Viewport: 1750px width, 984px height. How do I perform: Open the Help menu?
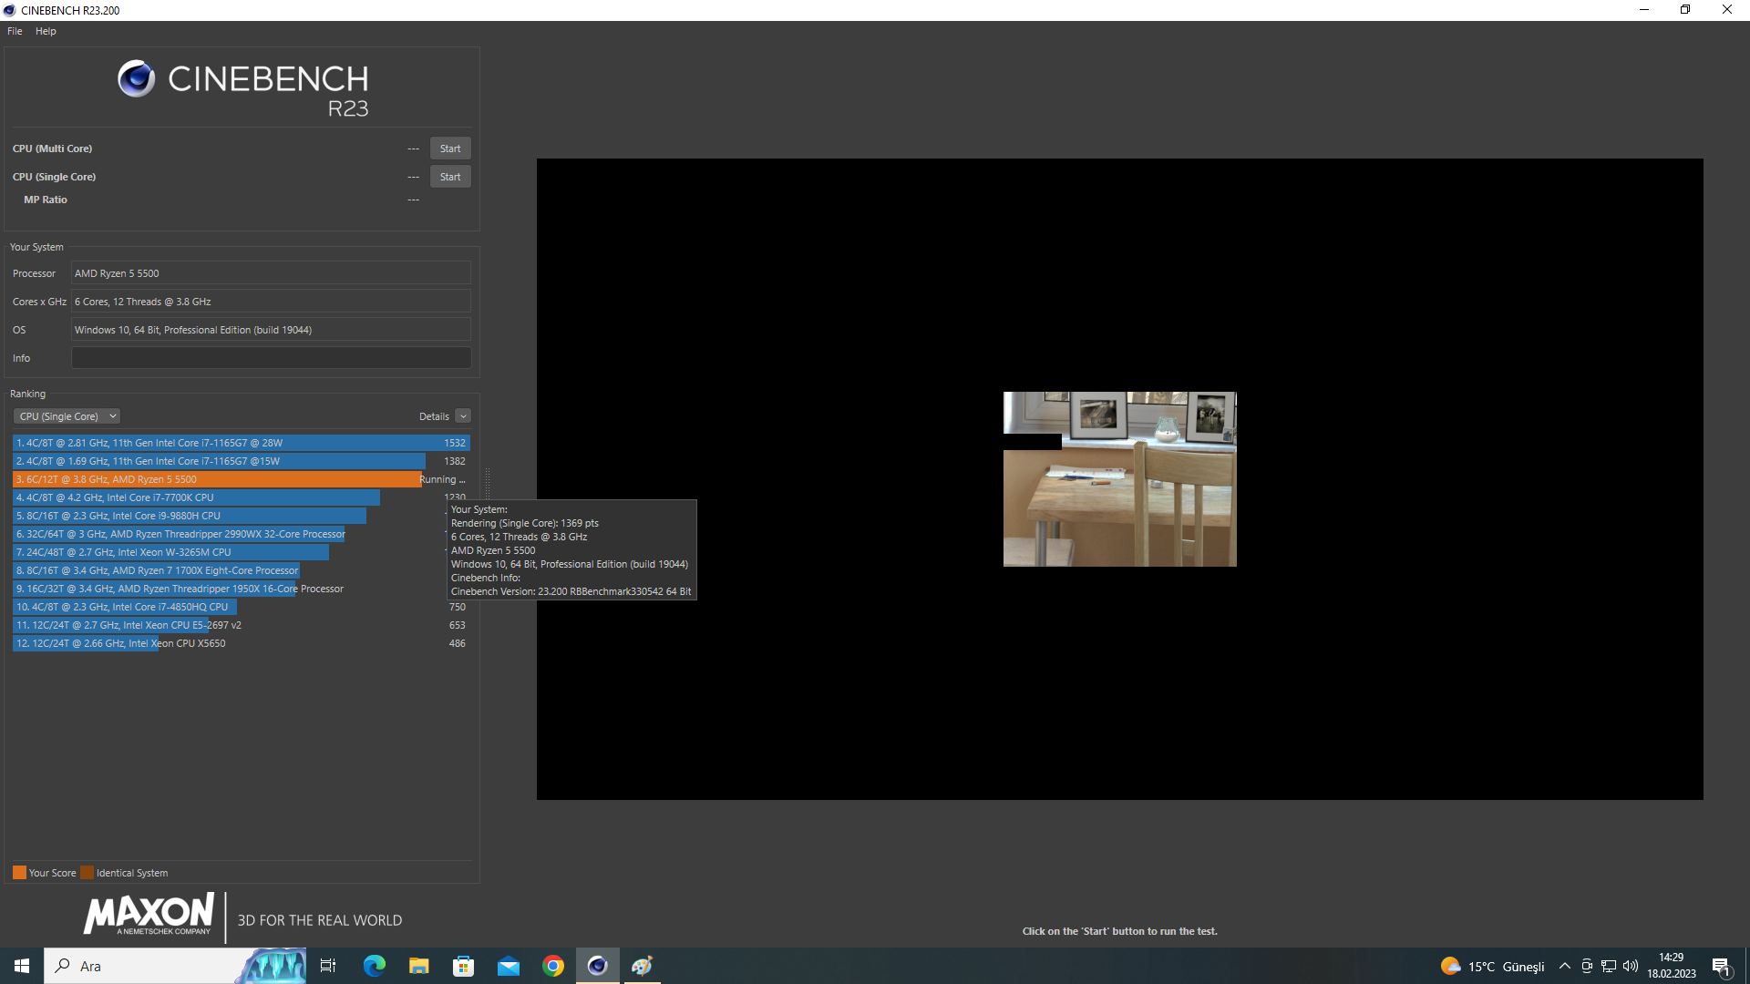(x=46, y=31)
